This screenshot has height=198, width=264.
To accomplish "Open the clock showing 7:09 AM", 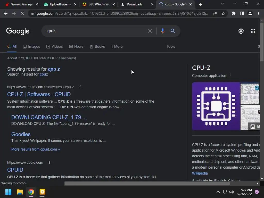I will 244,192.
